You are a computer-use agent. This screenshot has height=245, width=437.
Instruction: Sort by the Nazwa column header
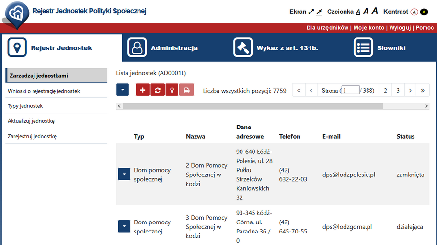195,136
